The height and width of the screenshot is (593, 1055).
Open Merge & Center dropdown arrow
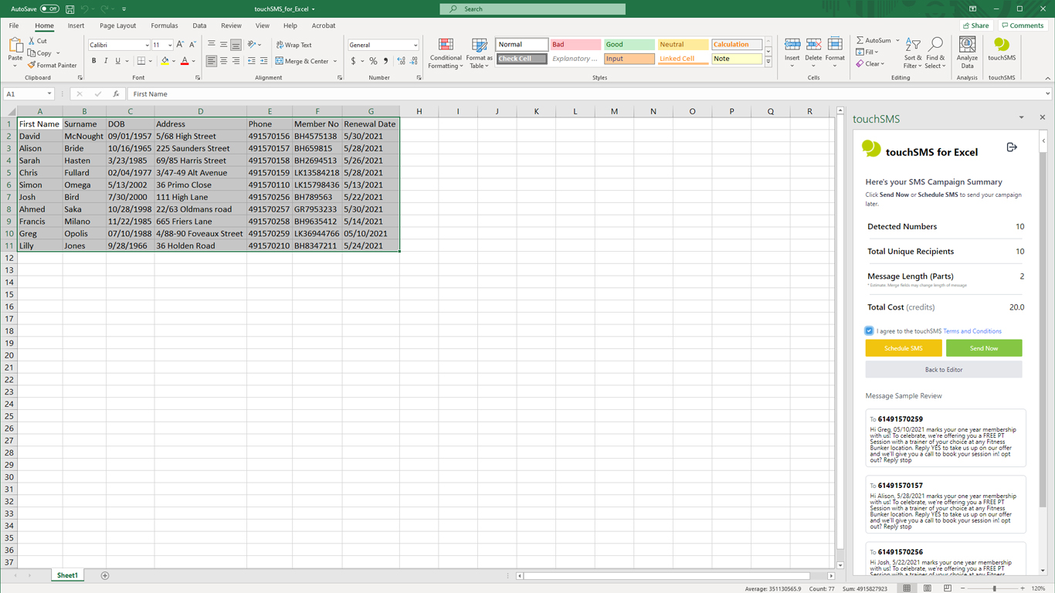[x=335, y=61]
